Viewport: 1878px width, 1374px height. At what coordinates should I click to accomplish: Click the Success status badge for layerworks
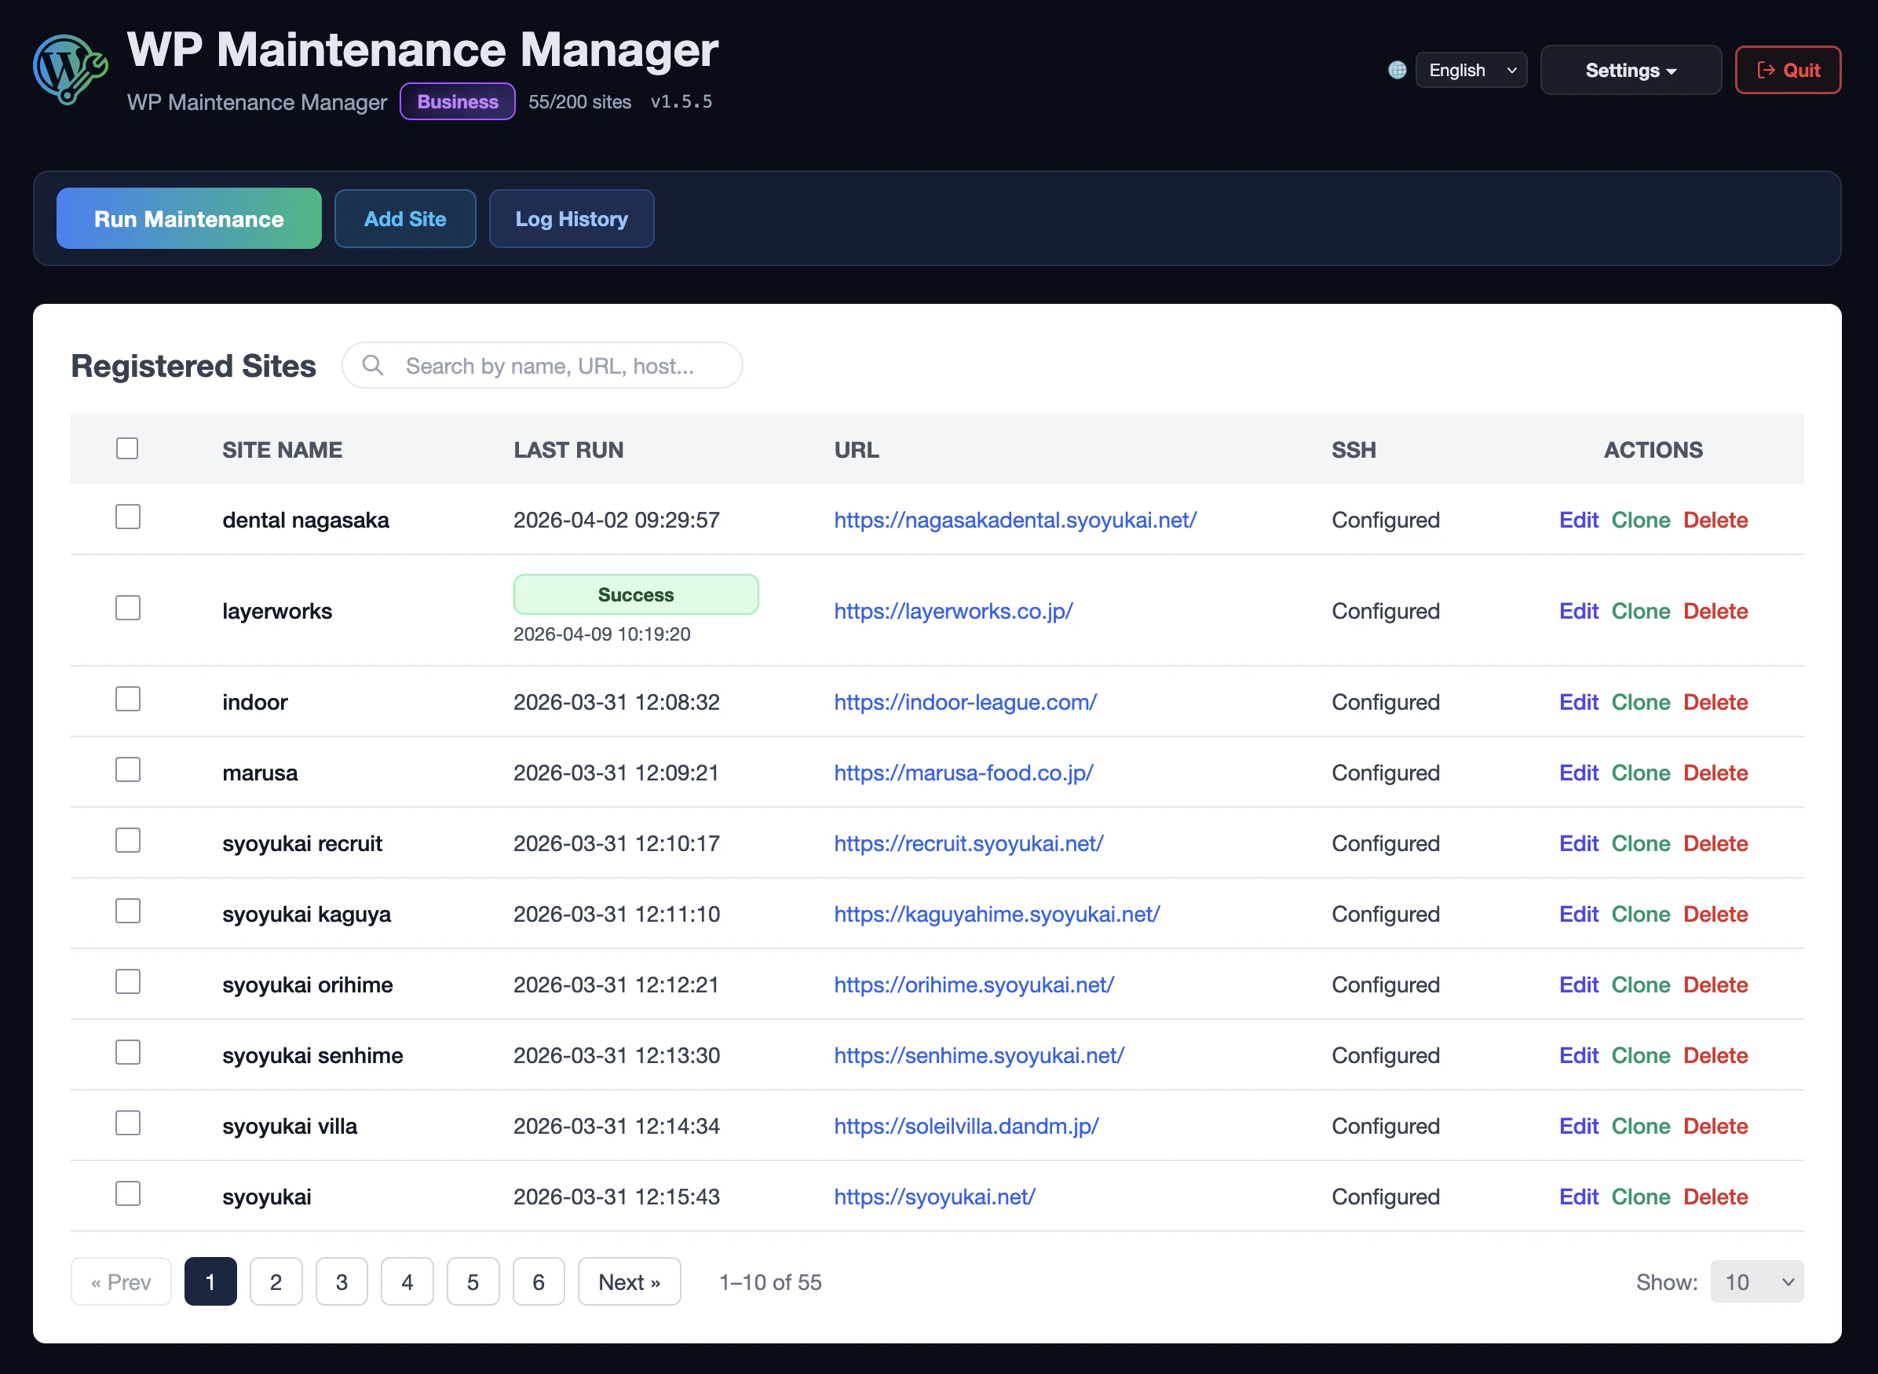(635, 594)
